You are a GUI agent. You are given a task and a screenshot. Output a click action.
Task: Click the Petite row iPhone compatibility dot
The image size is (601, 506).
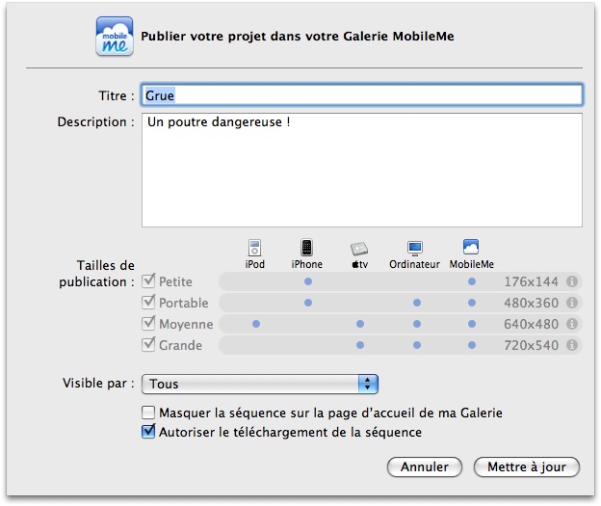point(308,281)
